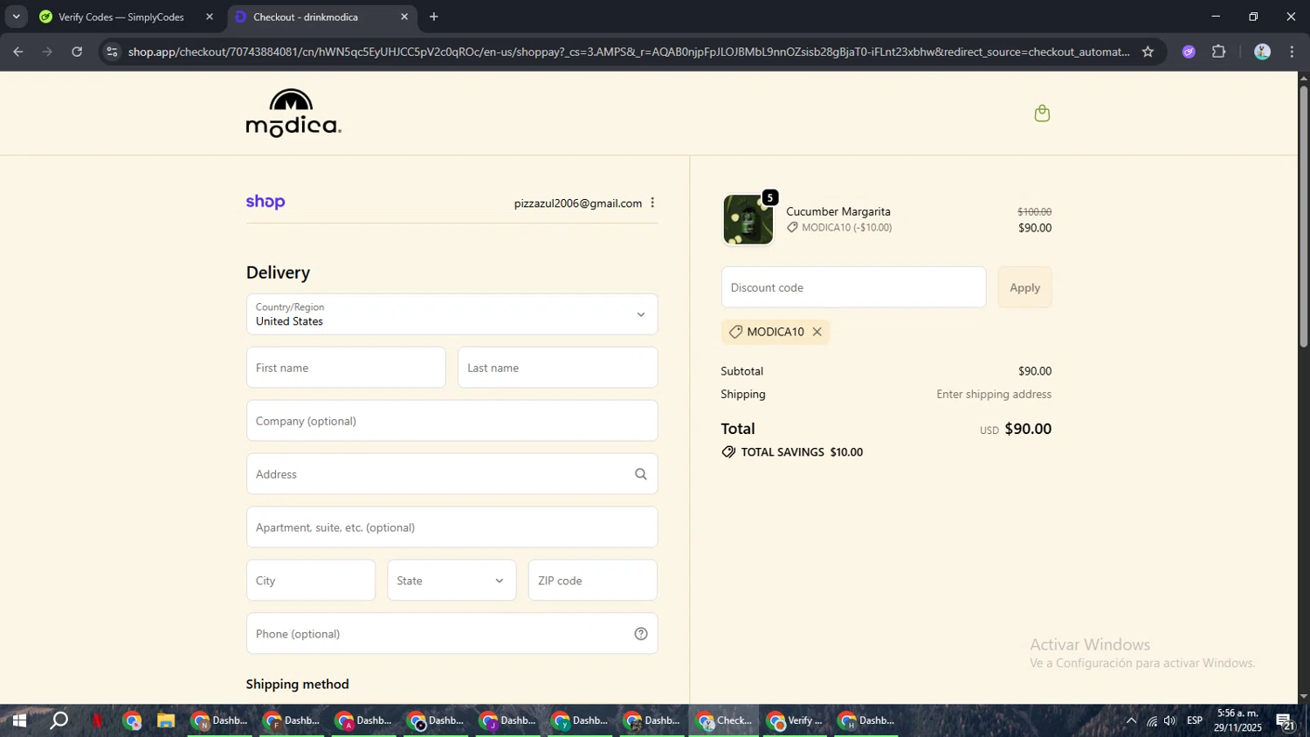Click the browser address bar URL
1310x737 pixels.
click(x=629, y=52)
